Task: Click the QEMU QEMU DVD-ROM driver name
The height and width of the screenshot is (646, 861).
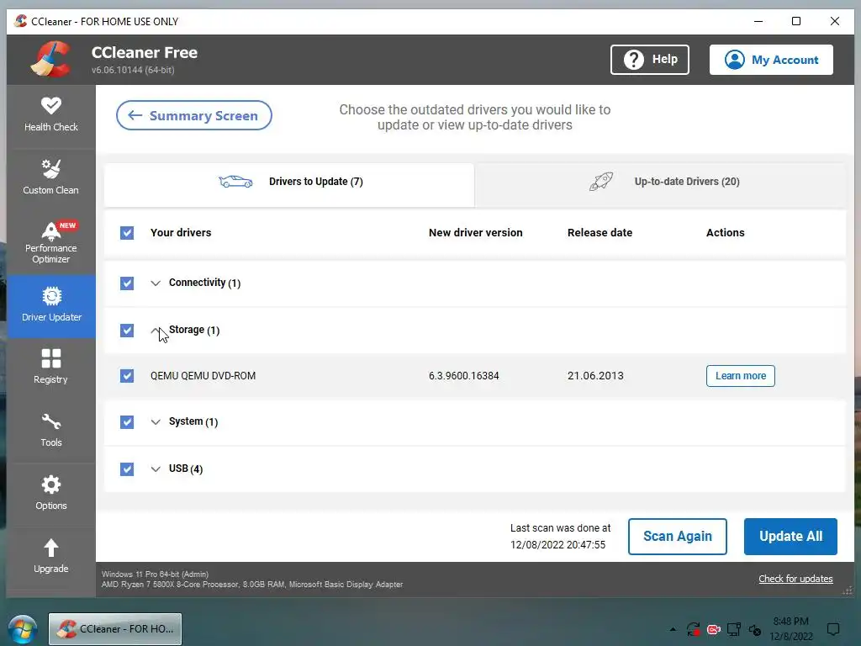Action: 203,376
